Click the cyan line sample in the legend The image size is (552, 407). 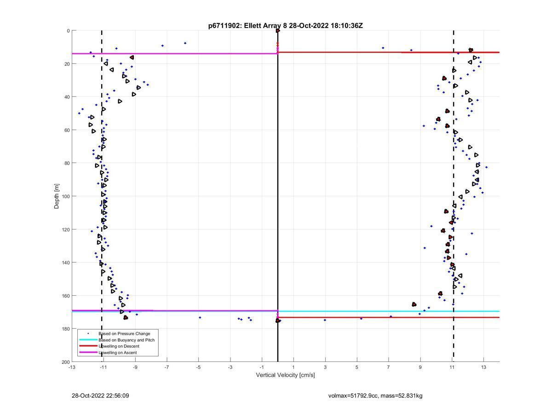click(88, 340)
